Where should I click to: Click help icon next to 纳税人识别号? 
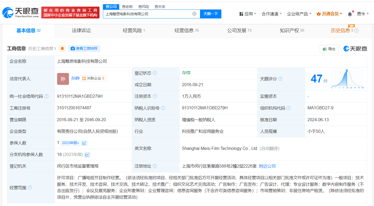[x=163, y=108]
